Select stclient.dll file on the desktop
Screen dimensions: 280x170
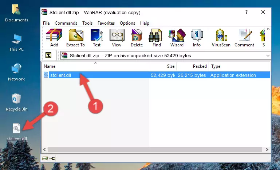17,132
